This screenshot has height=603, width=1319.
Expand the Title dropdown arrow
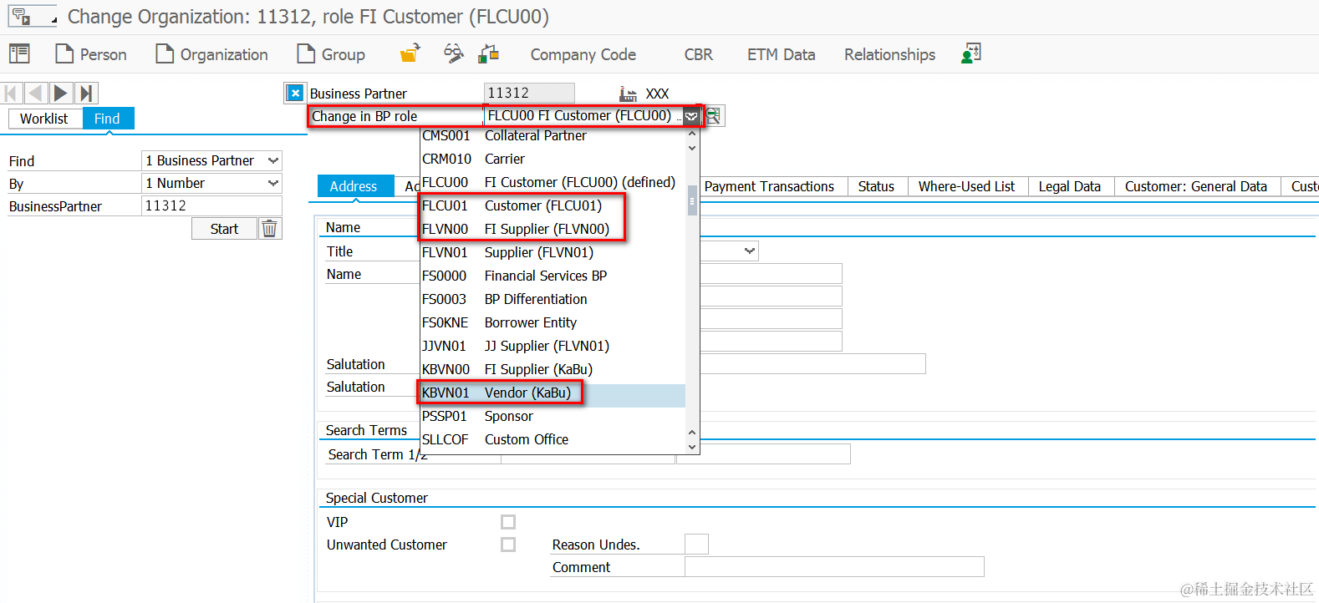749,251
